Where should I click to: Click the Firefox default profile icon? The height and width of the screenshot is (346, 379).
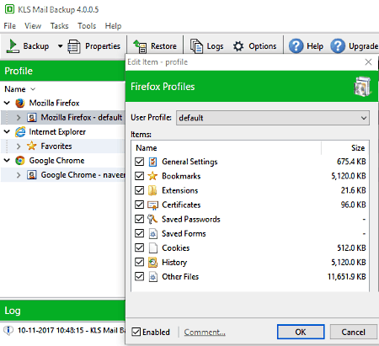point(32,117)
